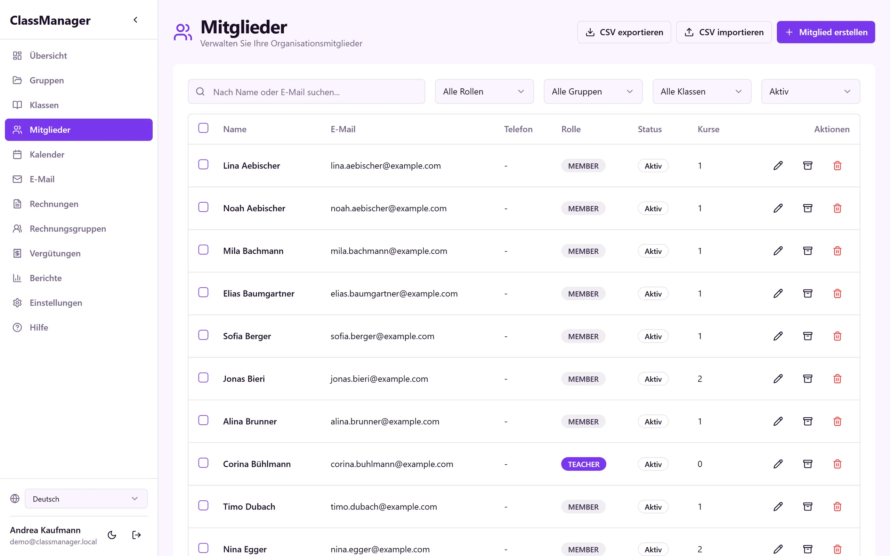Click the email sofia.berger@example.com
This screenshot has height=556, width=890.
pyautogui.click(x=382, y=336)
